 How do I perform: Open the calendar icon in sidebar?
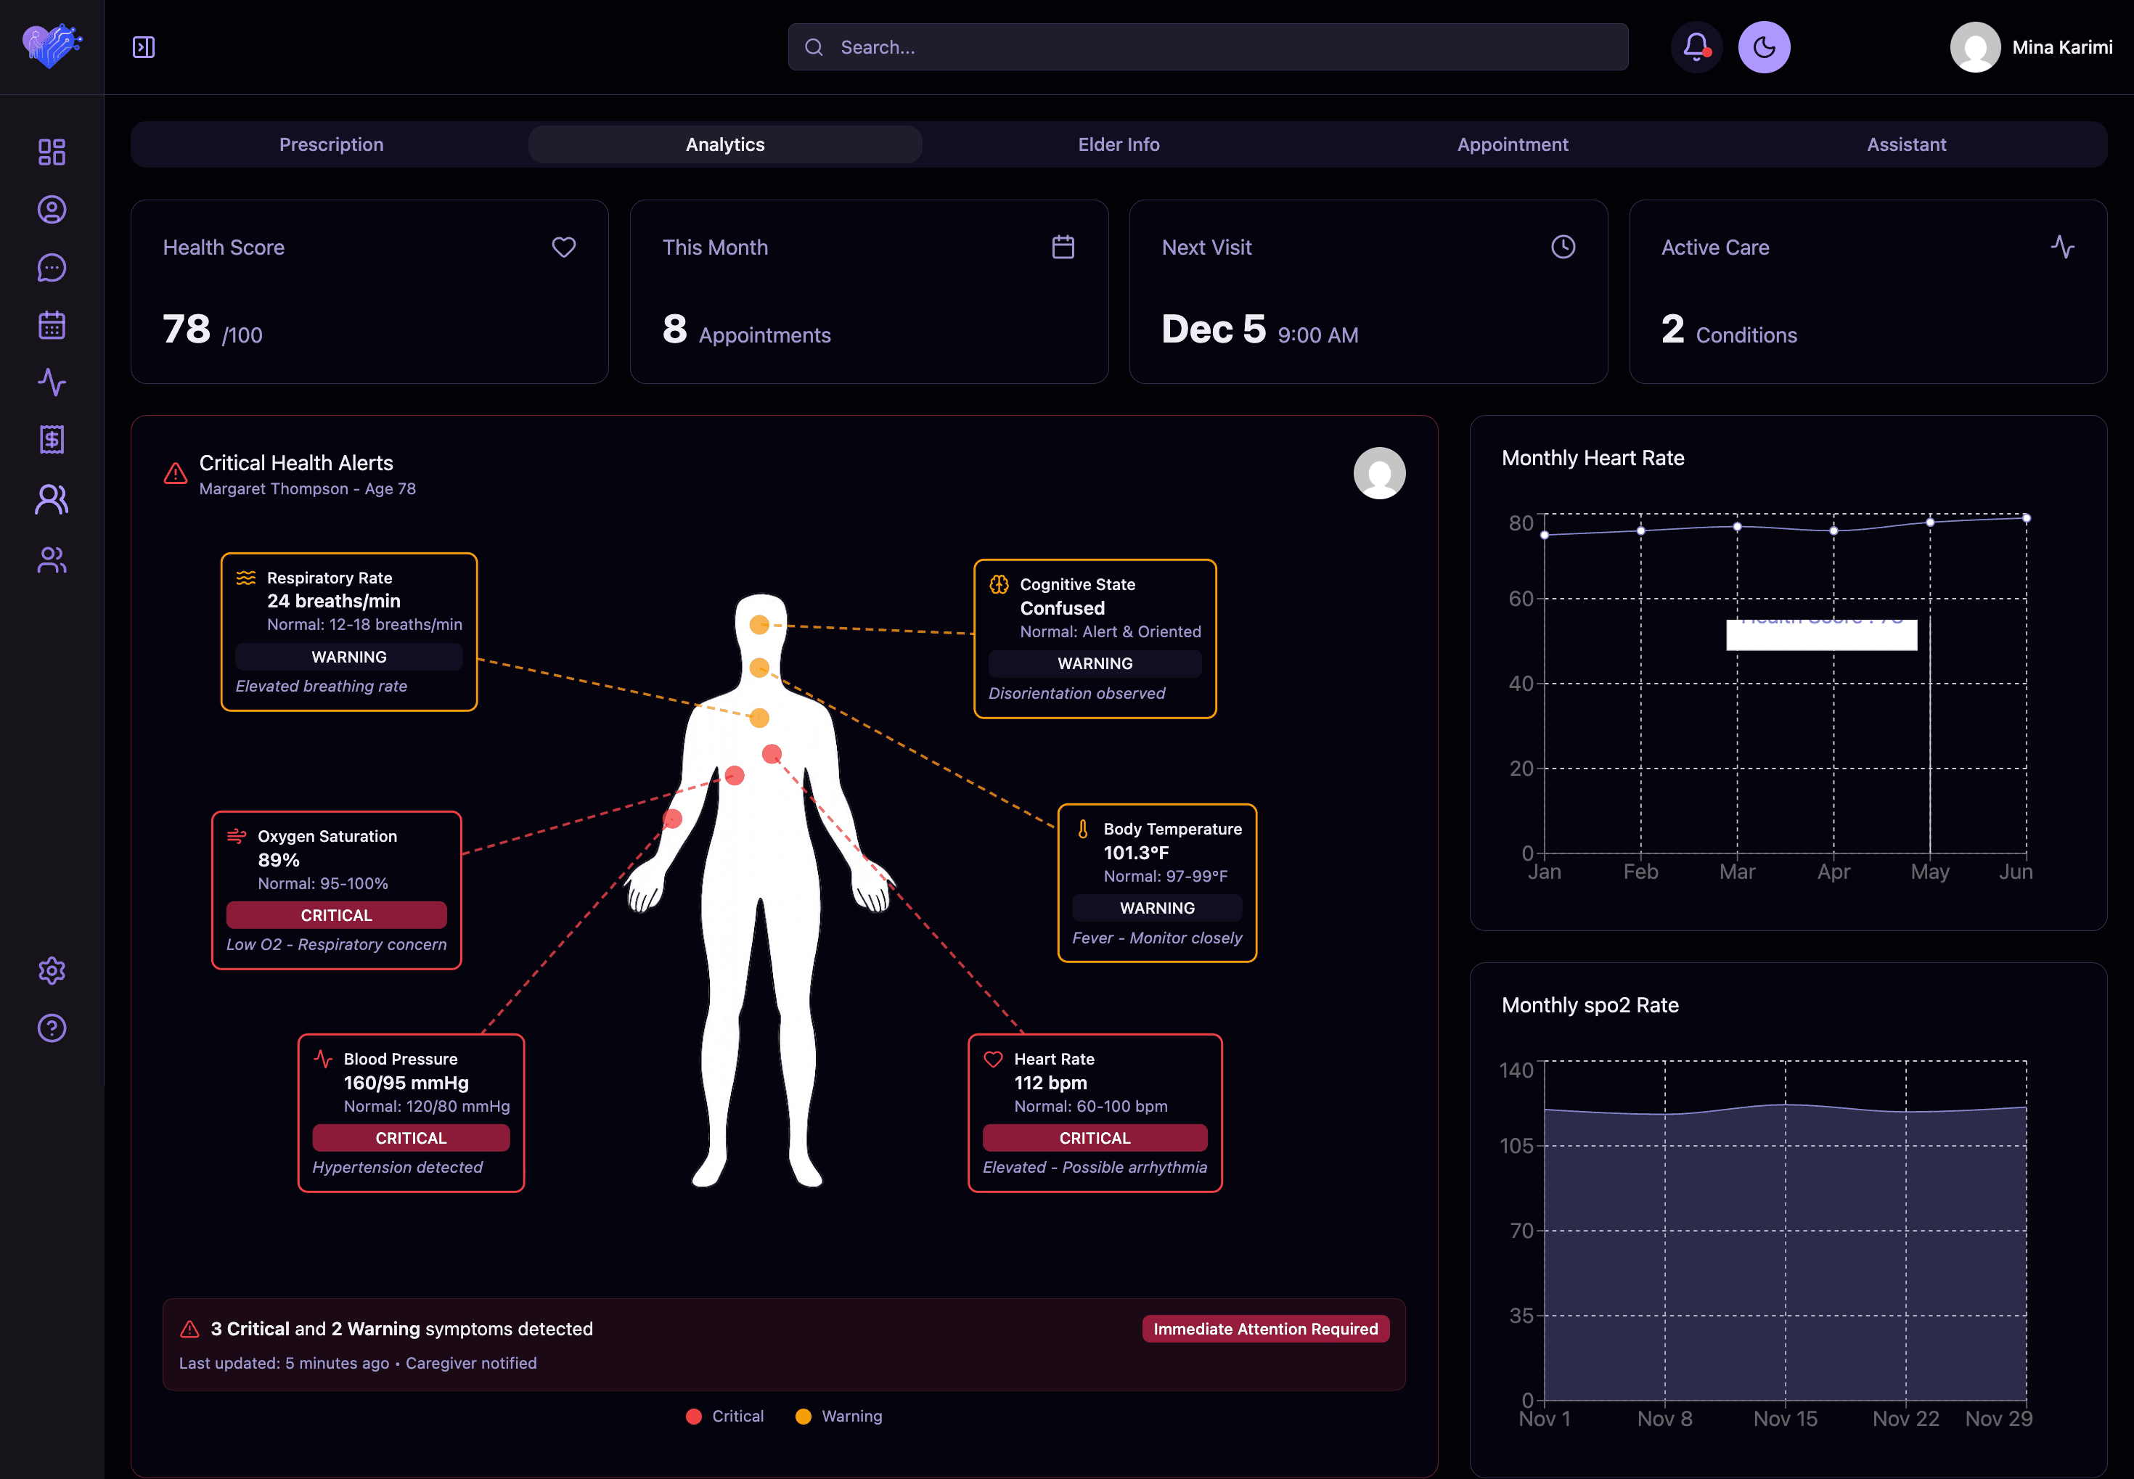click(x=52, y=325)
